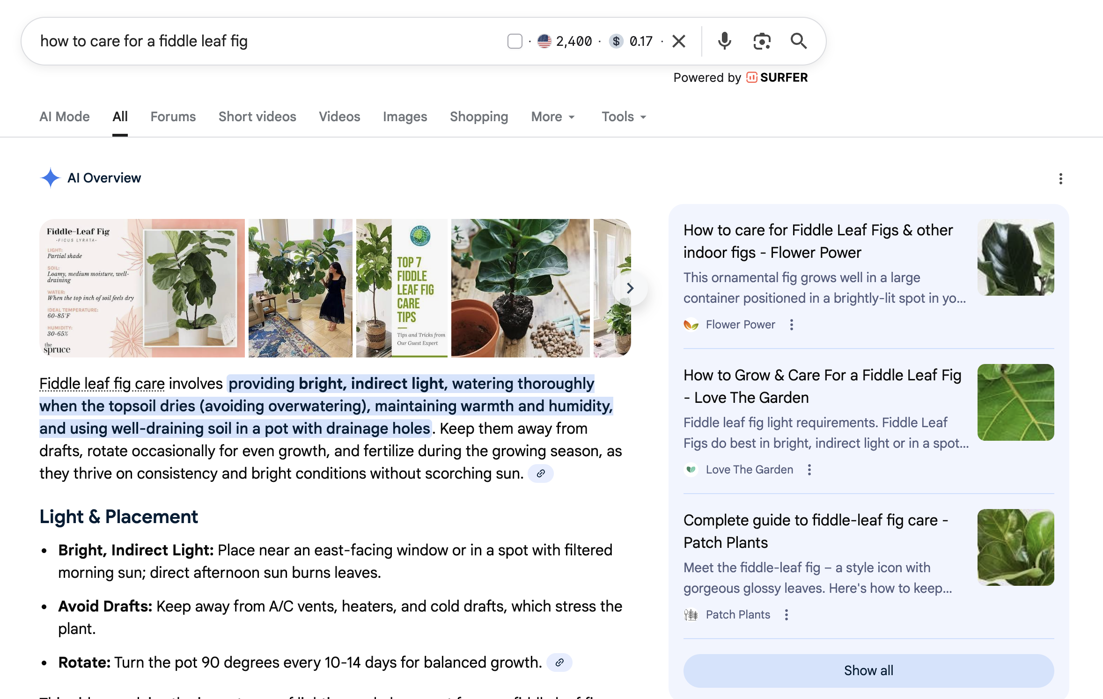The height and width of the screenshot is (699, 1103).
Task: Open the source link chip after the Rotate bullet
Action: pos(560,663)
